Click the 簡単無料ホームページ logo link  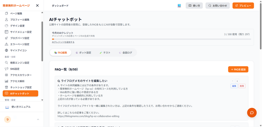16,6
